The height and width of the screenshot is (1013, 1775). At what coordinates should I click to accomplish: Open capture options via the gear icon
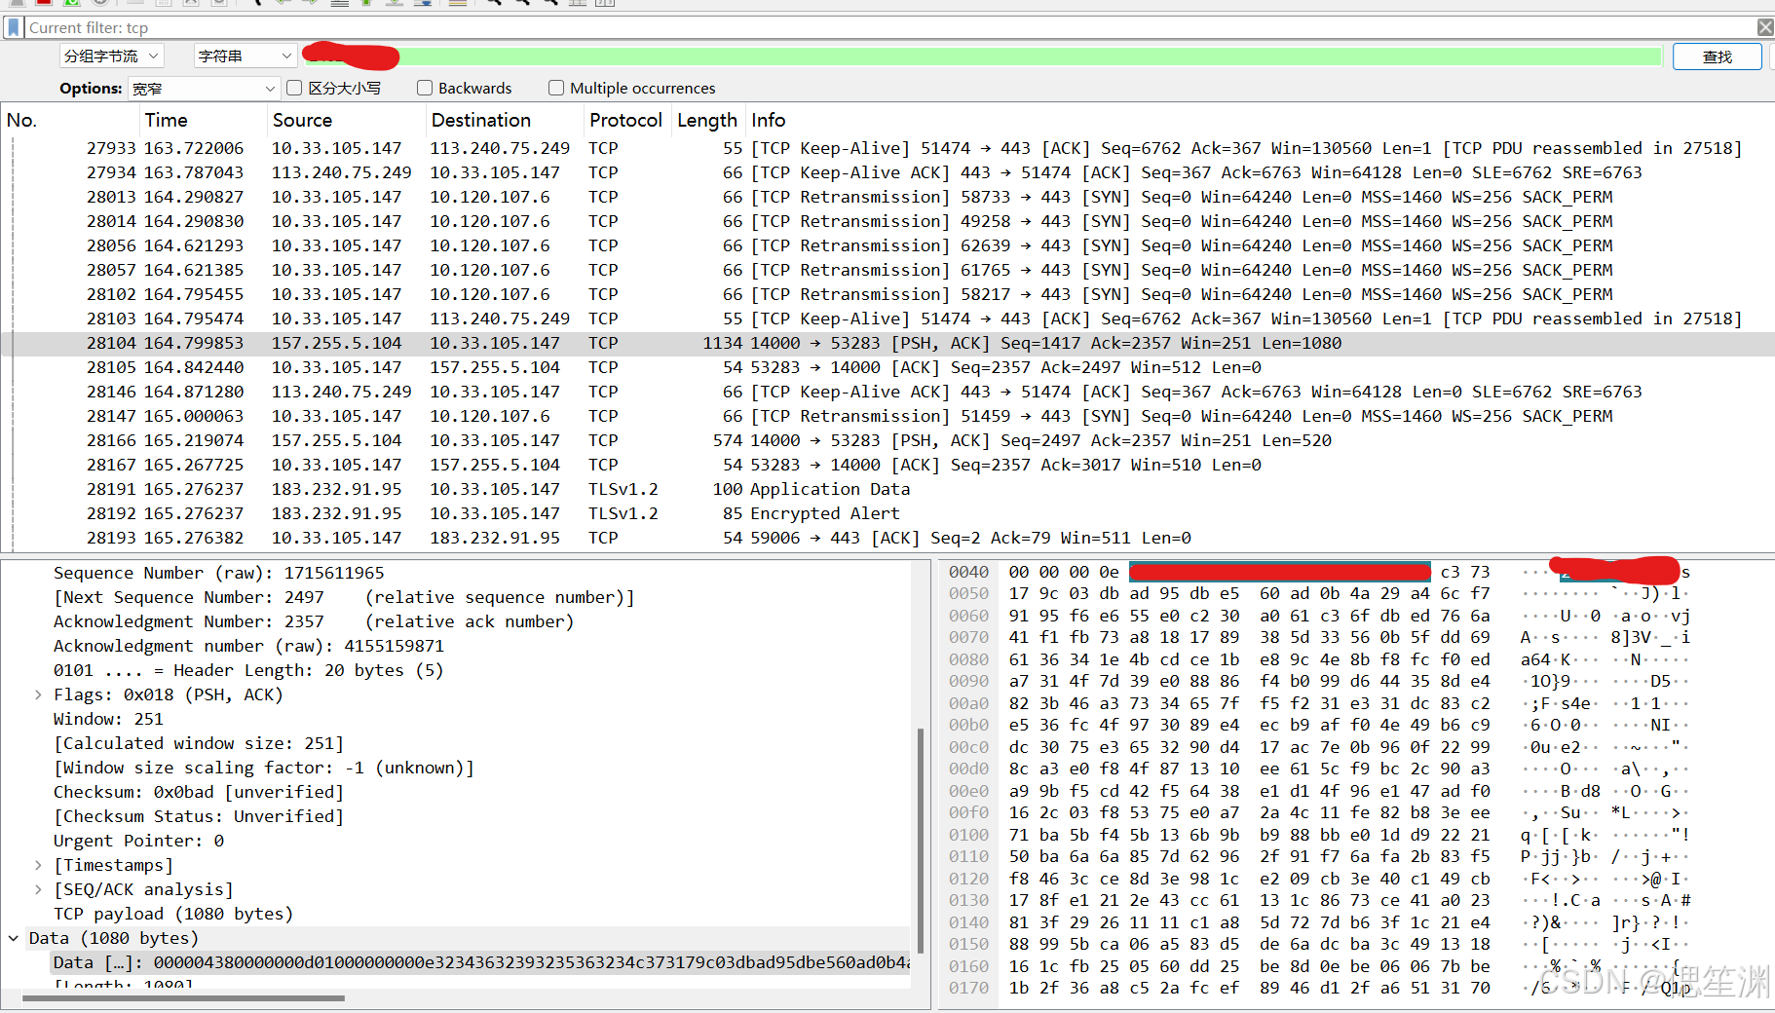[x=99, y=4]
